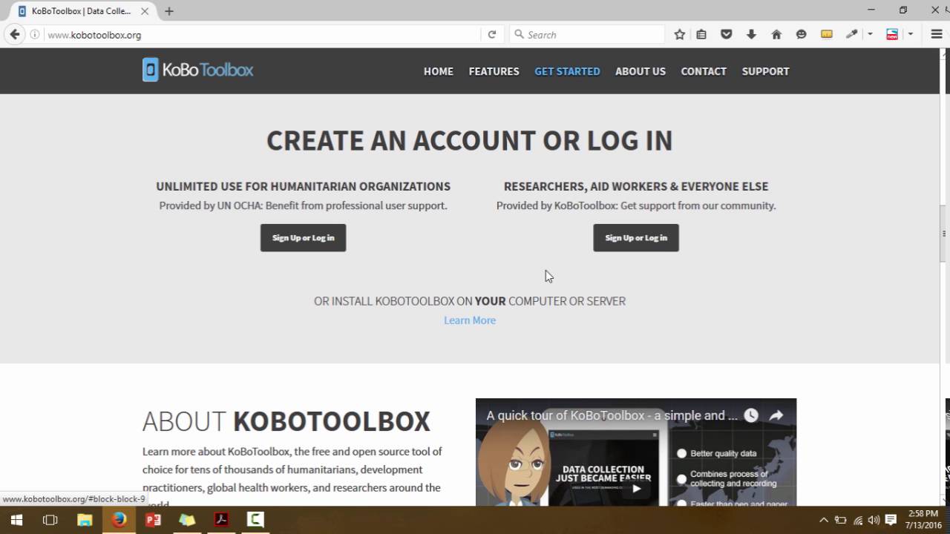Expand the eyedropper extension dropdown arrow
This screenshot has width=950, height=534.
[870, 34]
